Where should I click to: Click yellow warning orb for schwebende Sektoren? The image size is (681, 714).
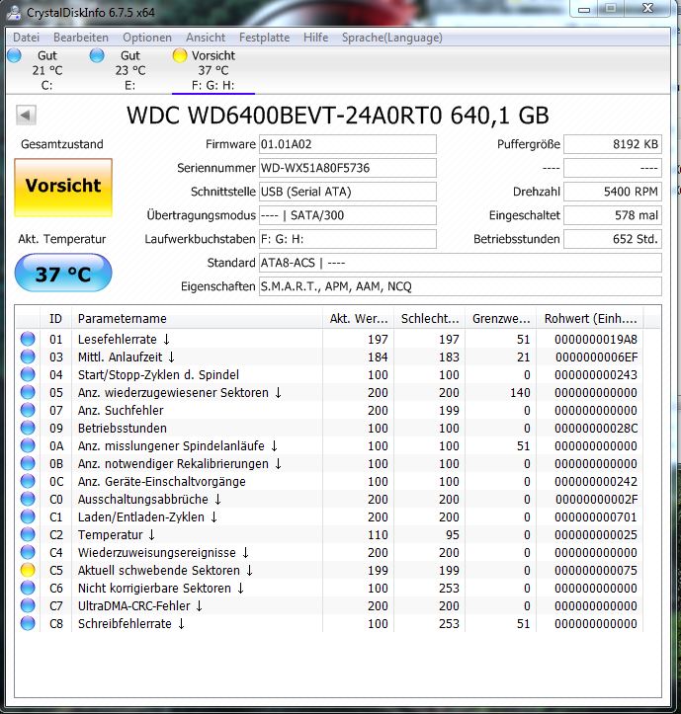pyautogui.click(x=28, y=570)
